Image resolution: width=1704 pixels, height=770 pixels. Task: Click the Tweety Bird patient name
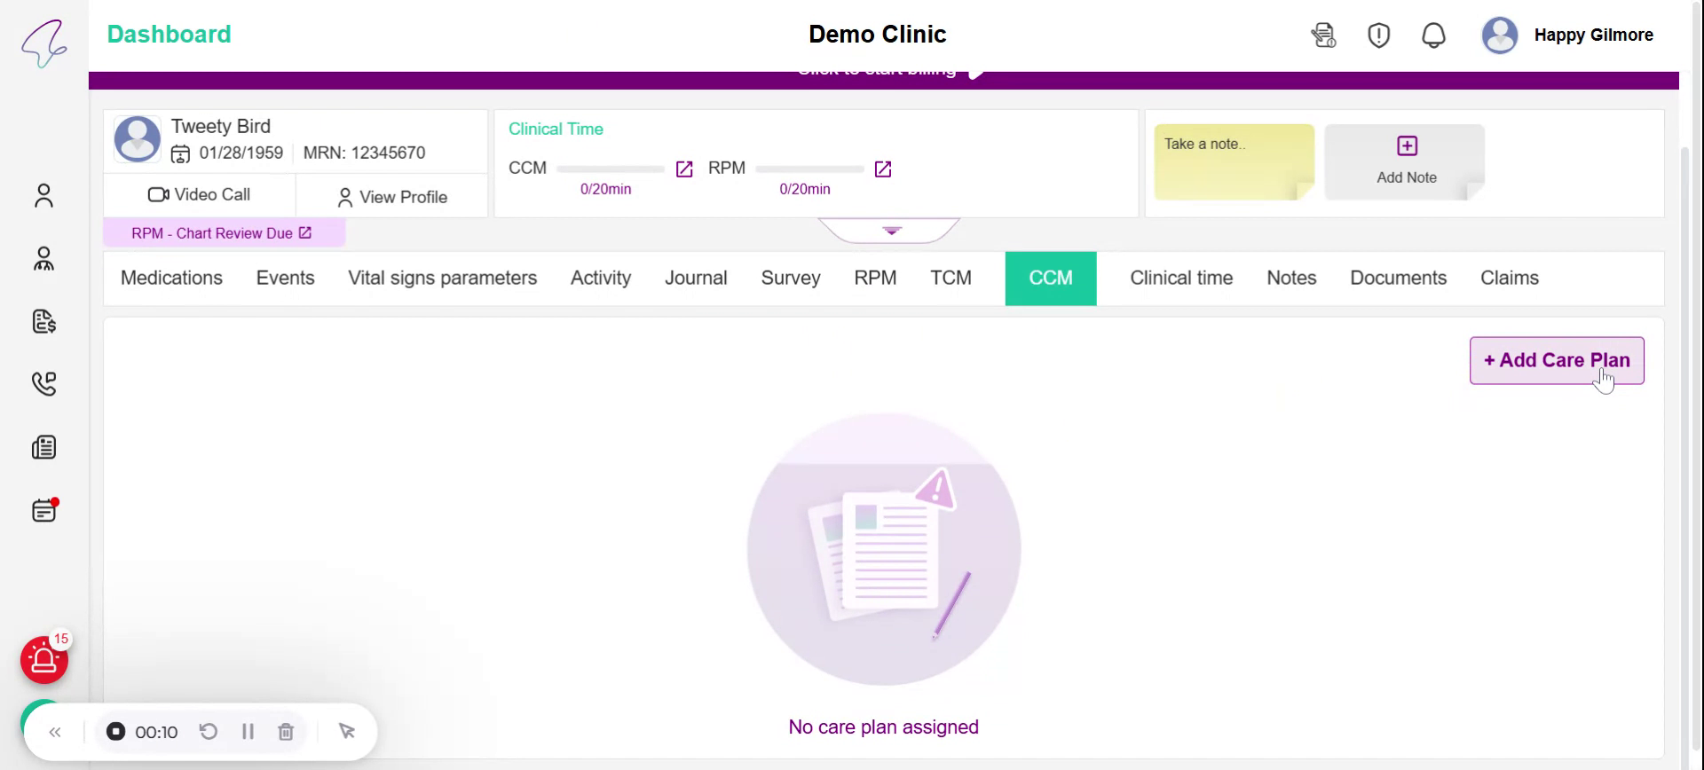[221, 126]
